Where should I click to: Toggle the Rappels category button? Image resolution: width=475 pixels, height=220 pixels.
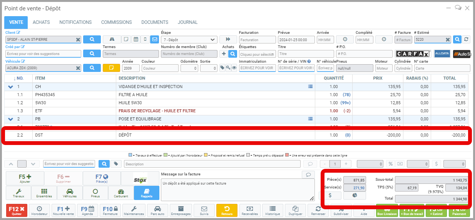coord(146,193)
